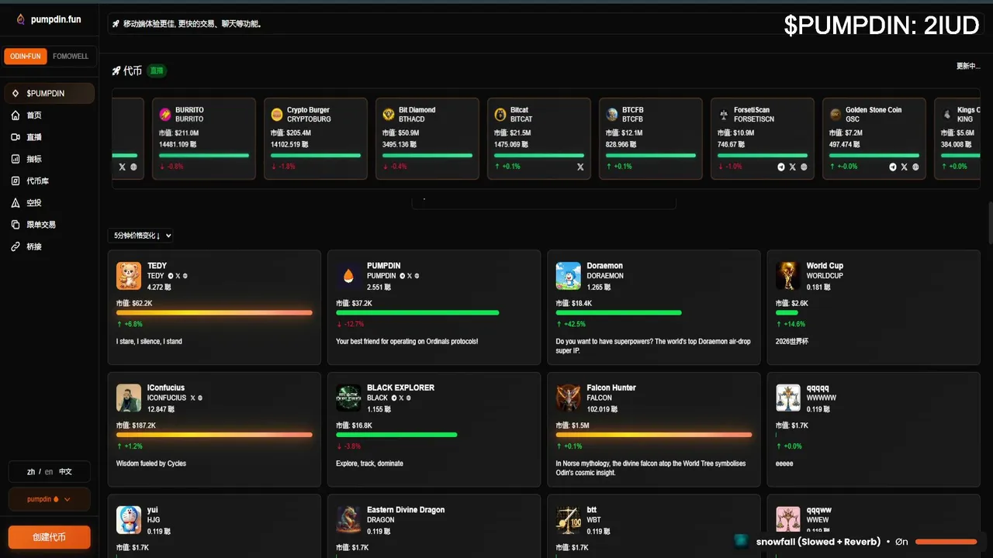Click the rocket icon beside 代币 heading

(x=116, y=71)
